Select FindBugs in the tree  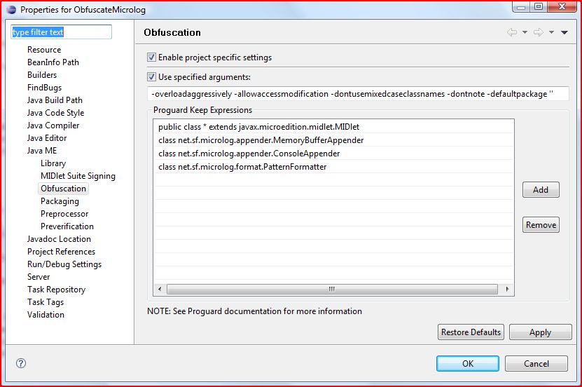coord(45,87)
